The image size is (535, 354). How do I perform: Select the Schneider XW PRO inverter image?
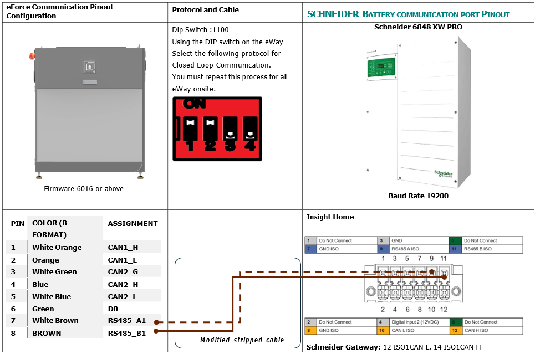tap(419, 112)
